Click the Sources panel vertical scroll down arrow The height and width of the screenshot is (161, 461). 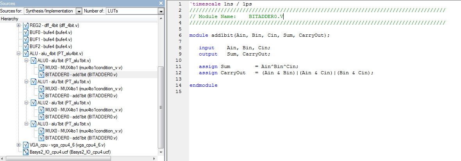click(x=161, y=153)
